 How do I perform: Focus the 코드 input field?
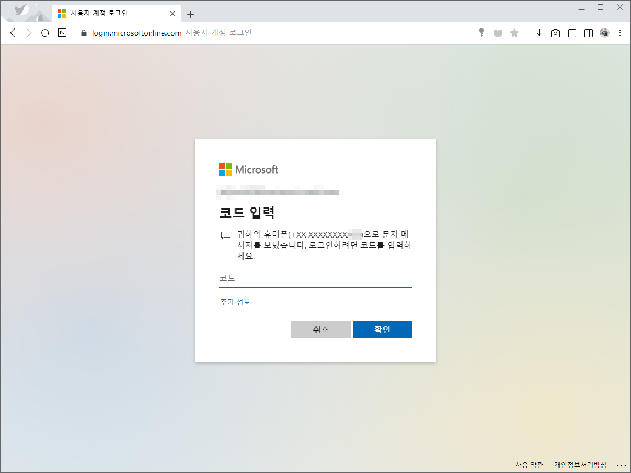pos(315,278)
